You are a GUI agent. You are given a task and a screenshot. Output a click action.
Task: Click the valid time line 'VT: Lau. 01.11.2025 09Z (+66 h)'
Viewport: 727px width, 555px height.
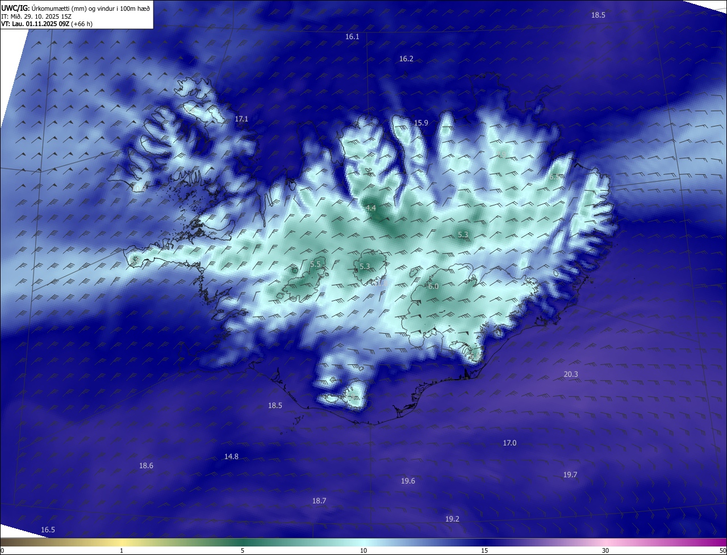[47, 24]
